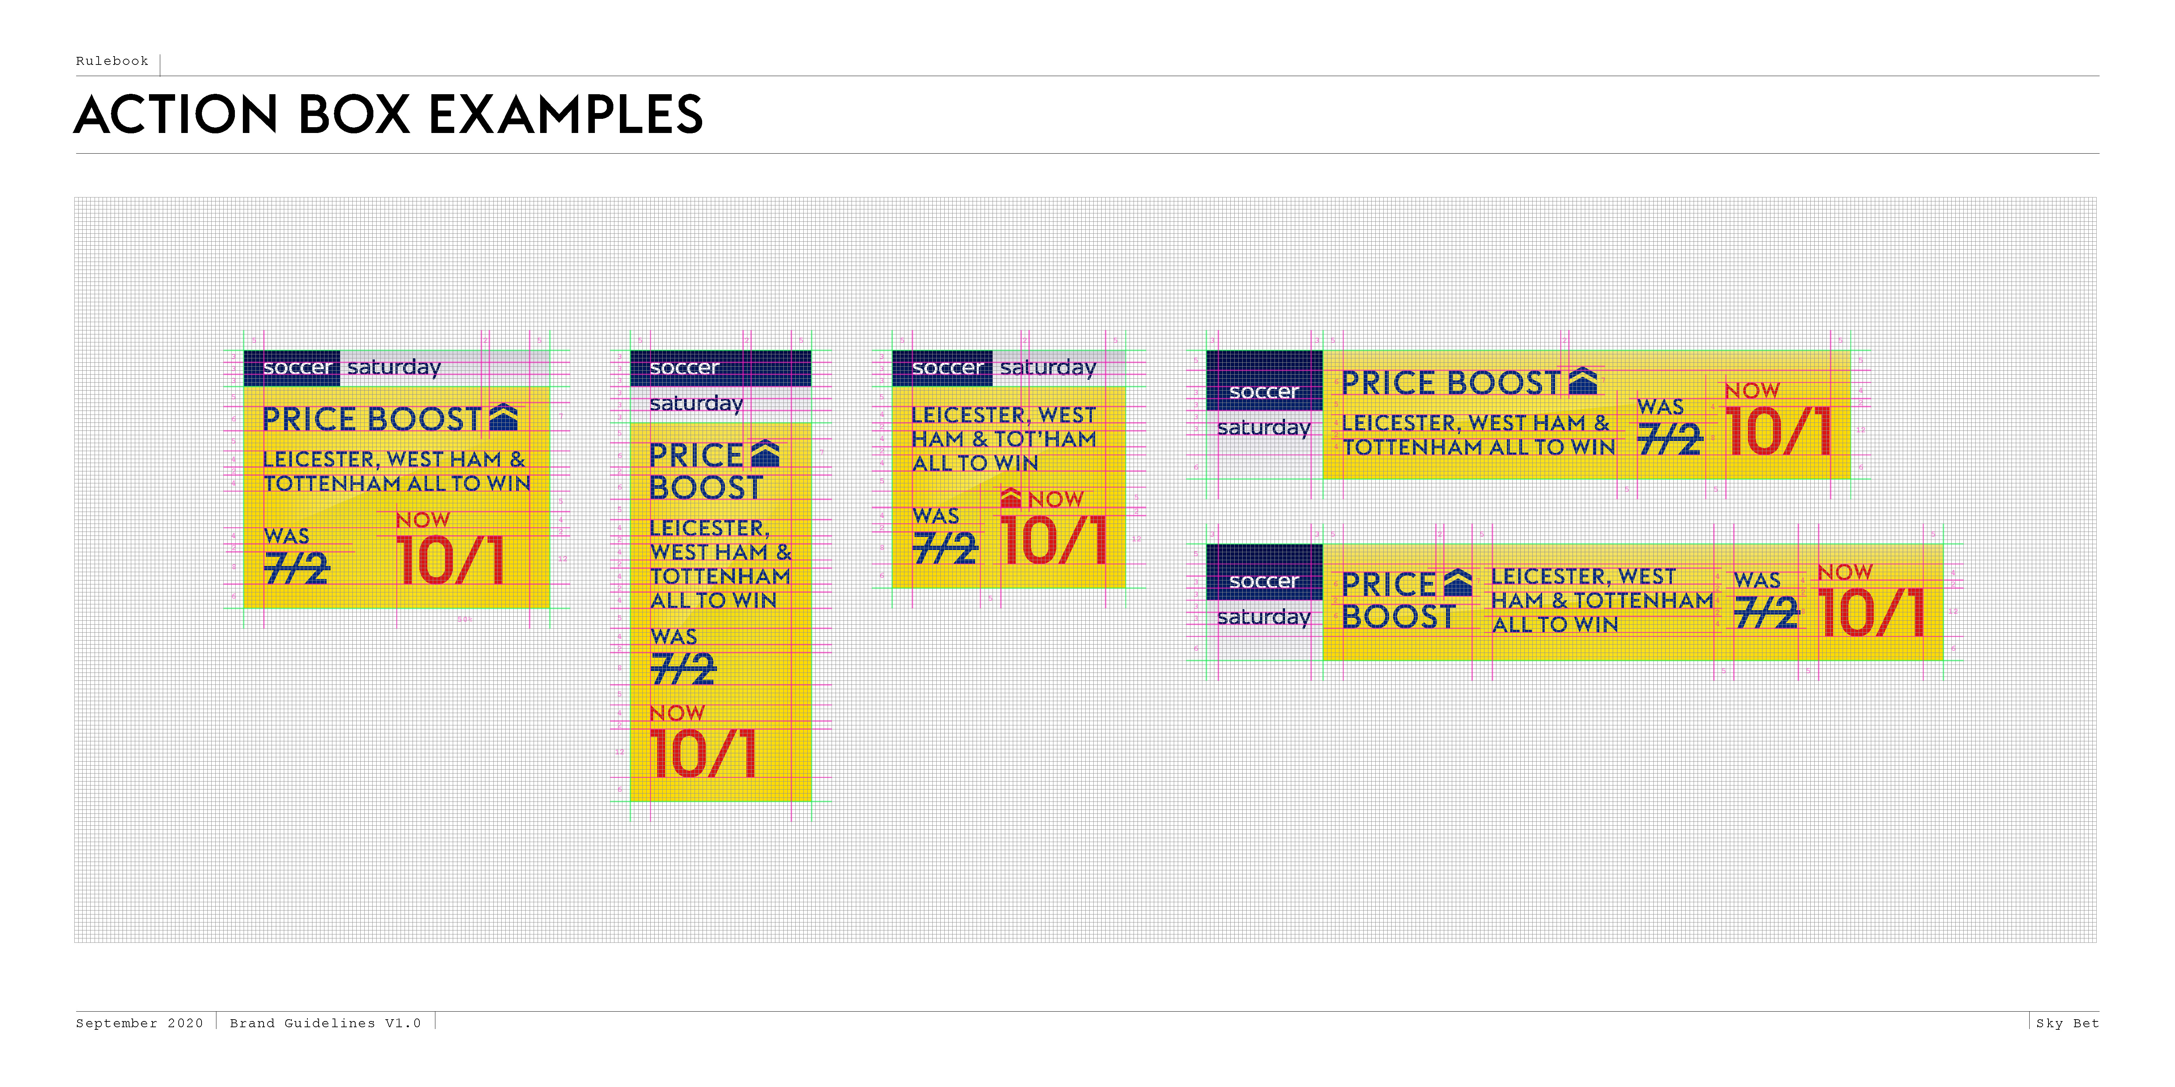Click the Sky Bet footer label
Screen dimensions: 2175x1087
2067,1023
